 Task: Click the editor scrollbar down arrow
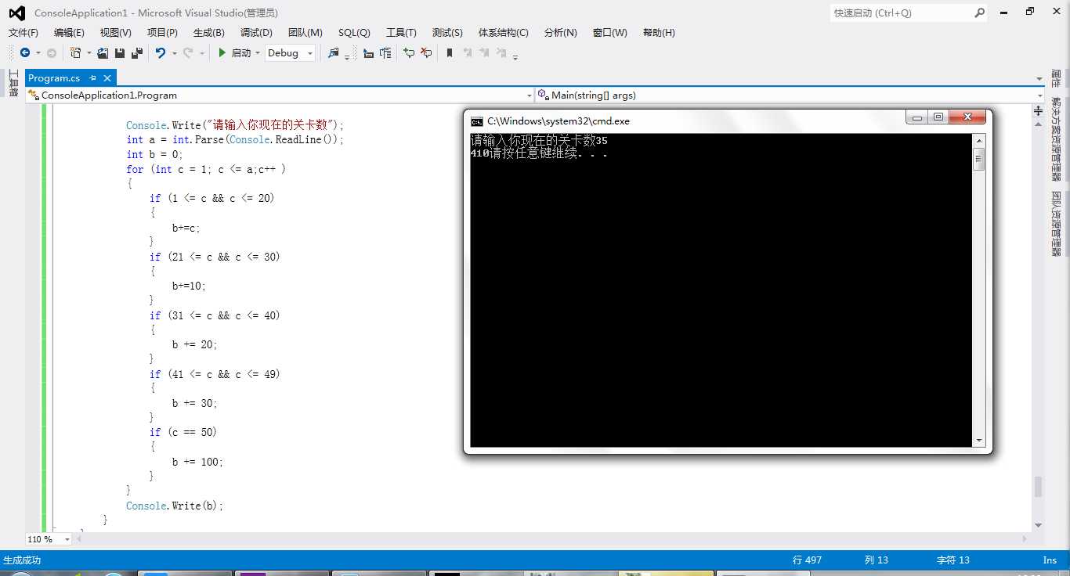point(1039,525)
